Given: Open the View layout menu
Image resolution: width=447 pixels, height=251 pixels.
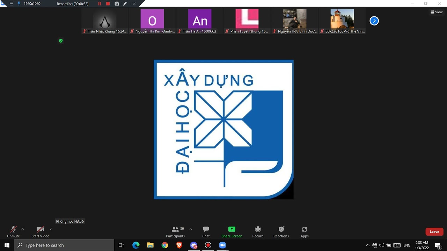Looking at the screenshot, I should point(437,12).
